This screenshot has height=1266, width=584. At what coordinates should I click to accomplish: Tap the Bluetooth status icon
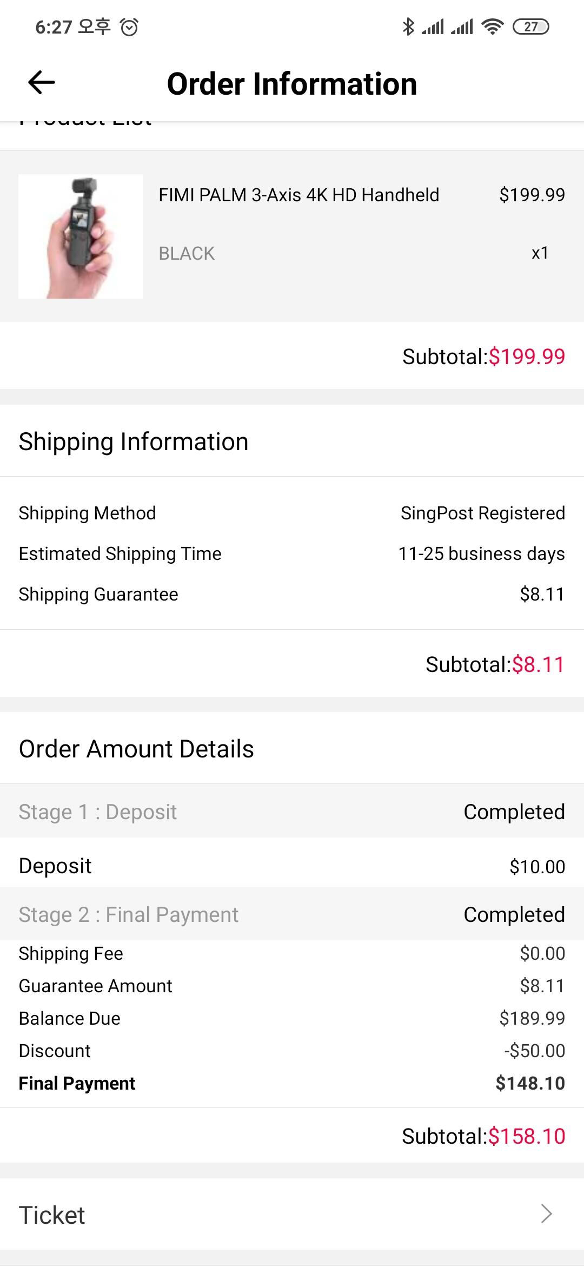408,26
